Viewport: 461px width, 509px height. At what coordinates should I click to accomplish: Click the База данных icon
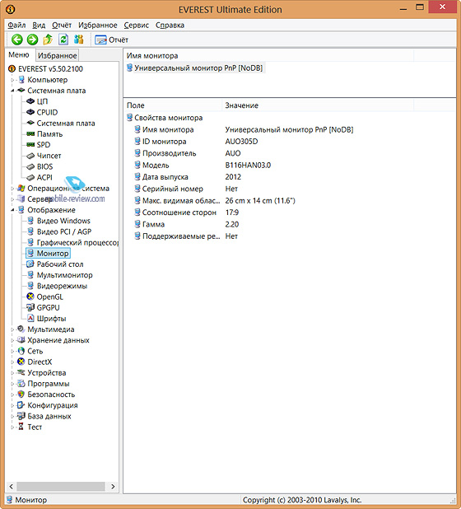tap(21, 416)
